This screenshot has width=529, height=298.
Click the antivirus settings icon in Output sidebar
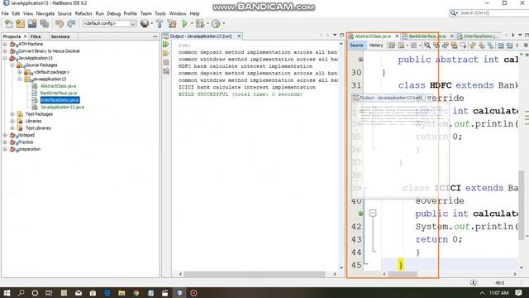(166, 71)
